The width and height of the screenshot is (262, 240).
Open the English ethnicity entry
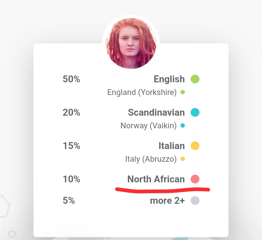pos(169,79)
